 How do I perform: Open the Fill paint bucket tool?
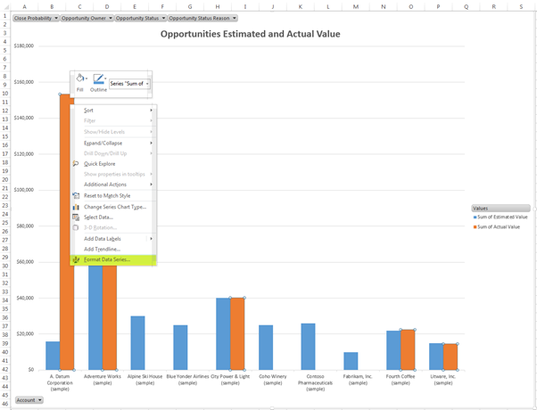(79, 79)
